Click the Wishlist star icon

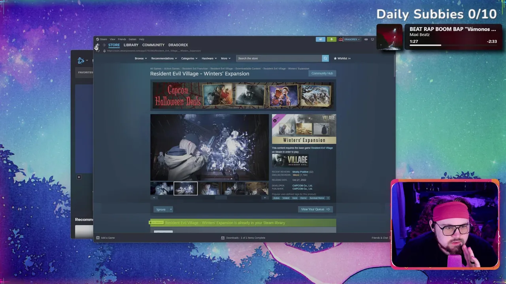point(335,58)
